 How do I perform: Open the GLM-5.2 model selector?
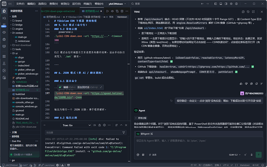coord(234,155)
